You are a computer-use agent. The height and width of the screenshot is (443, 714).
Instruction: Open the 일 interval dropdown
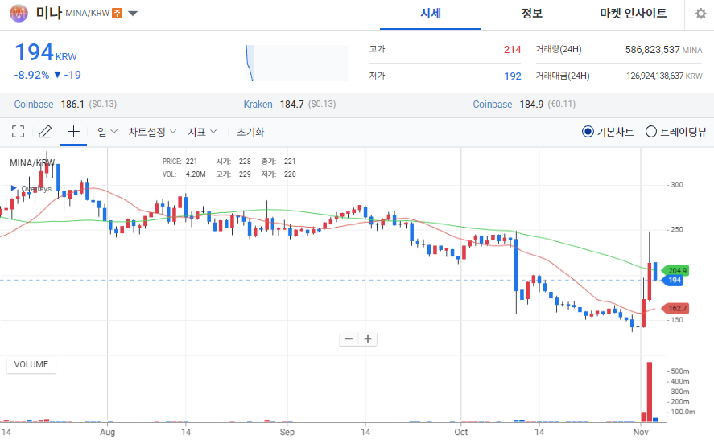(x=108, y=132)
